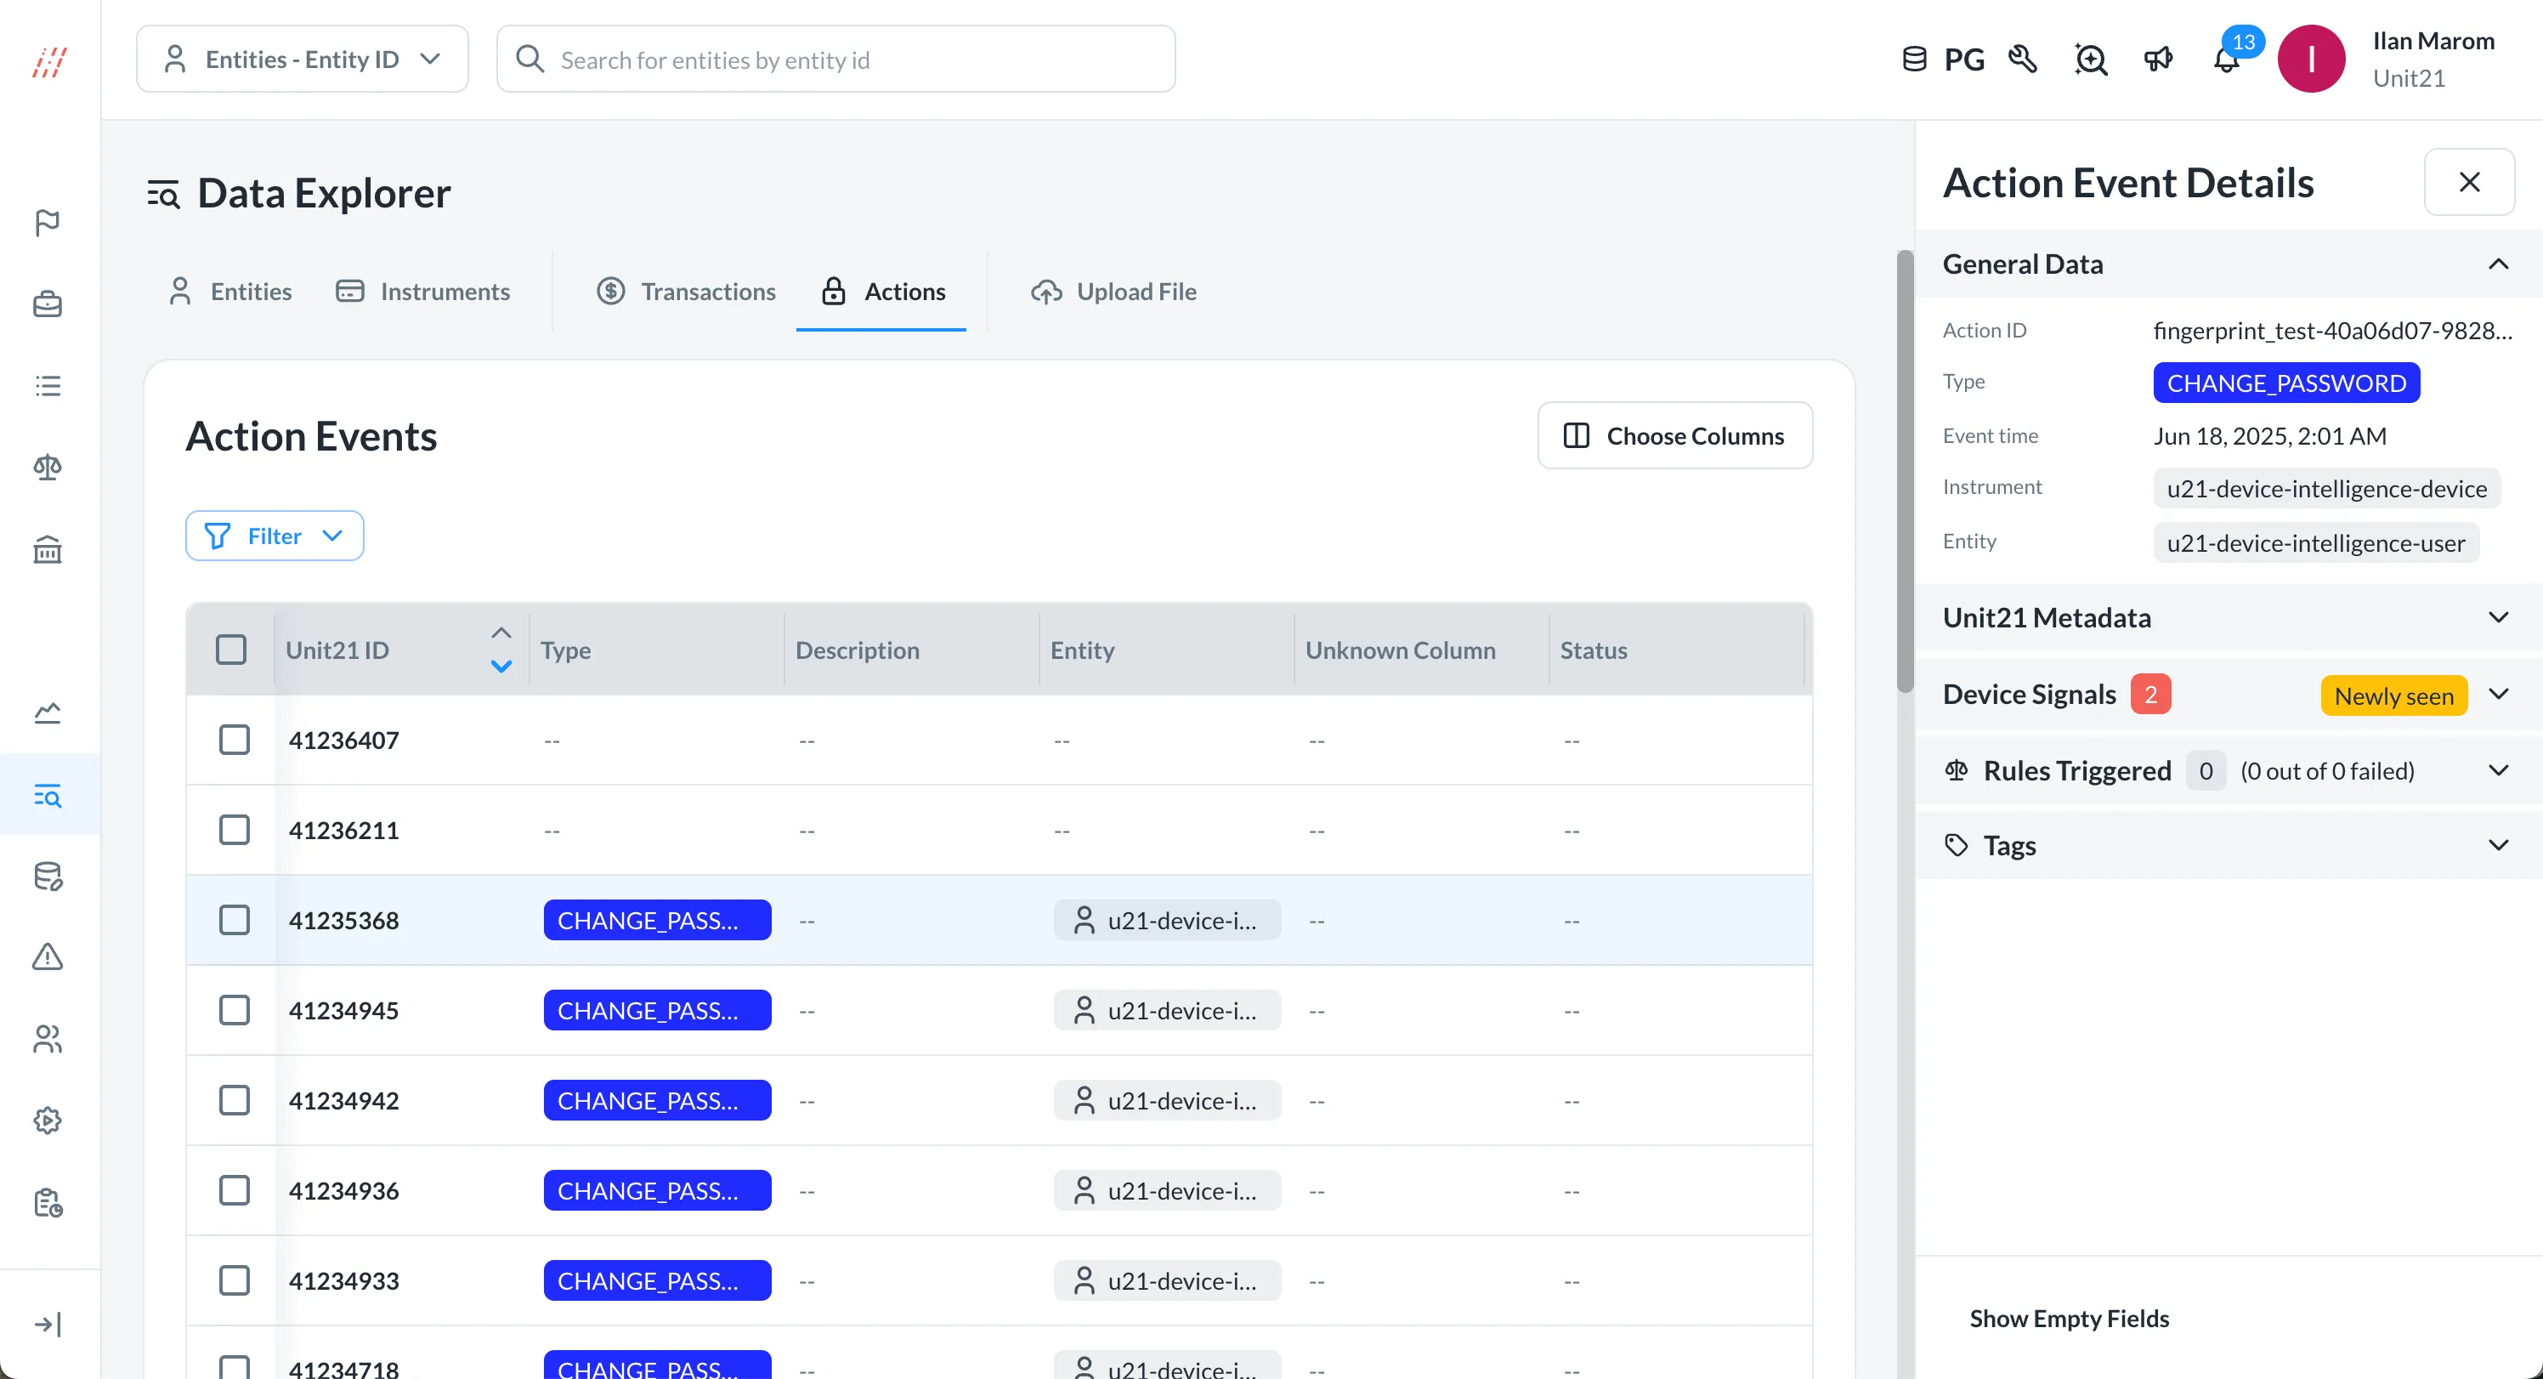Click the u21-device-intelligence-user entity link
2543x1379 pixels.
[x=2315, y=543]
